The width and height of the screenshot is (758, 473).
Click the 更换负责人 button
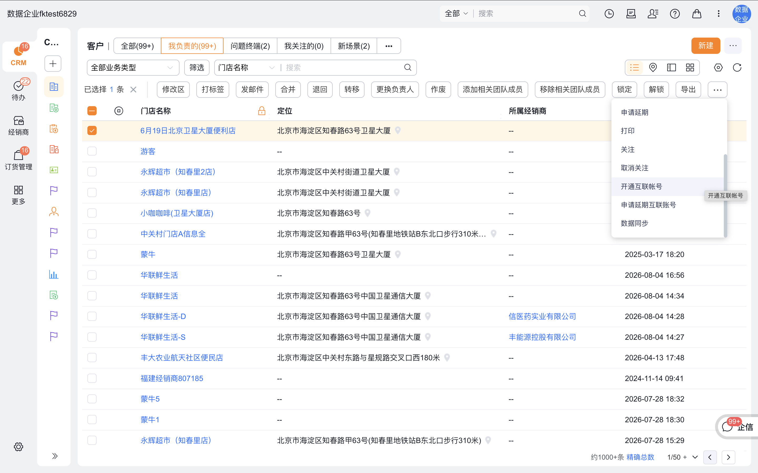tap(395, 89)
